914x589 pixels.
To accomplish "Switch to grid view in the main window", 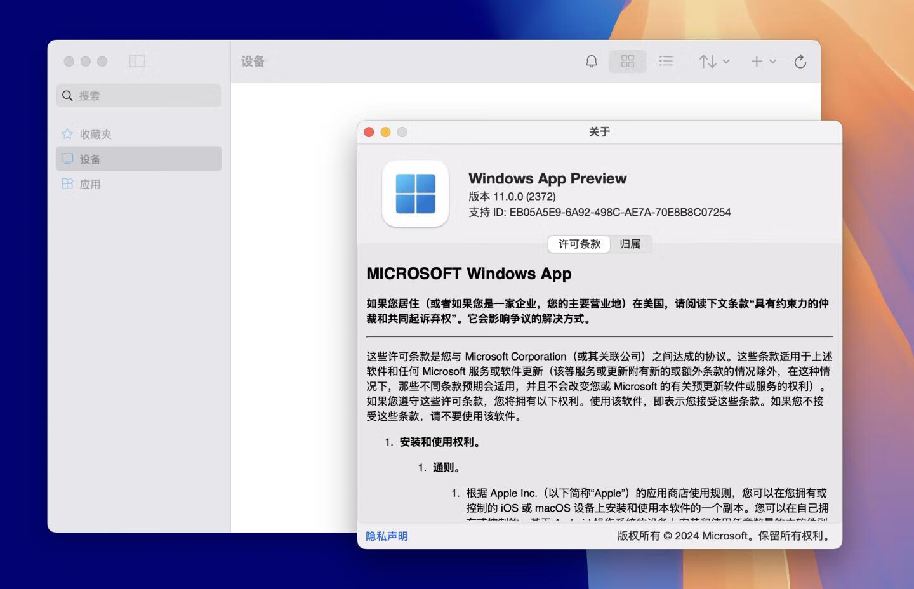I will tap(628, 61).
